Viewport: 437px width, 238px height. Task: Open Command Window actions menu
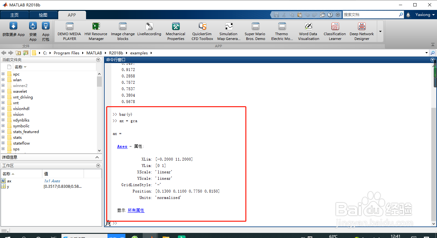coord(433,60)
